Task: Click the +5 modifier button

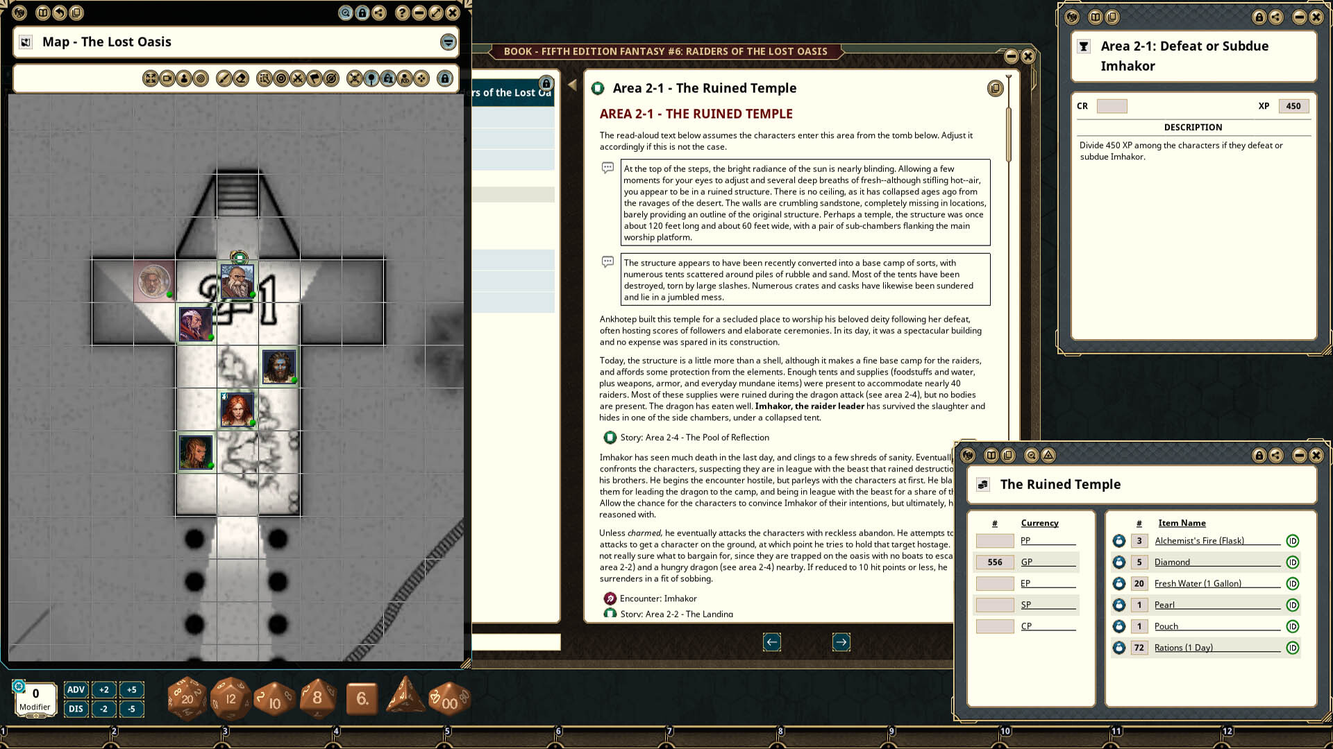Action: [x=132, y=689]
